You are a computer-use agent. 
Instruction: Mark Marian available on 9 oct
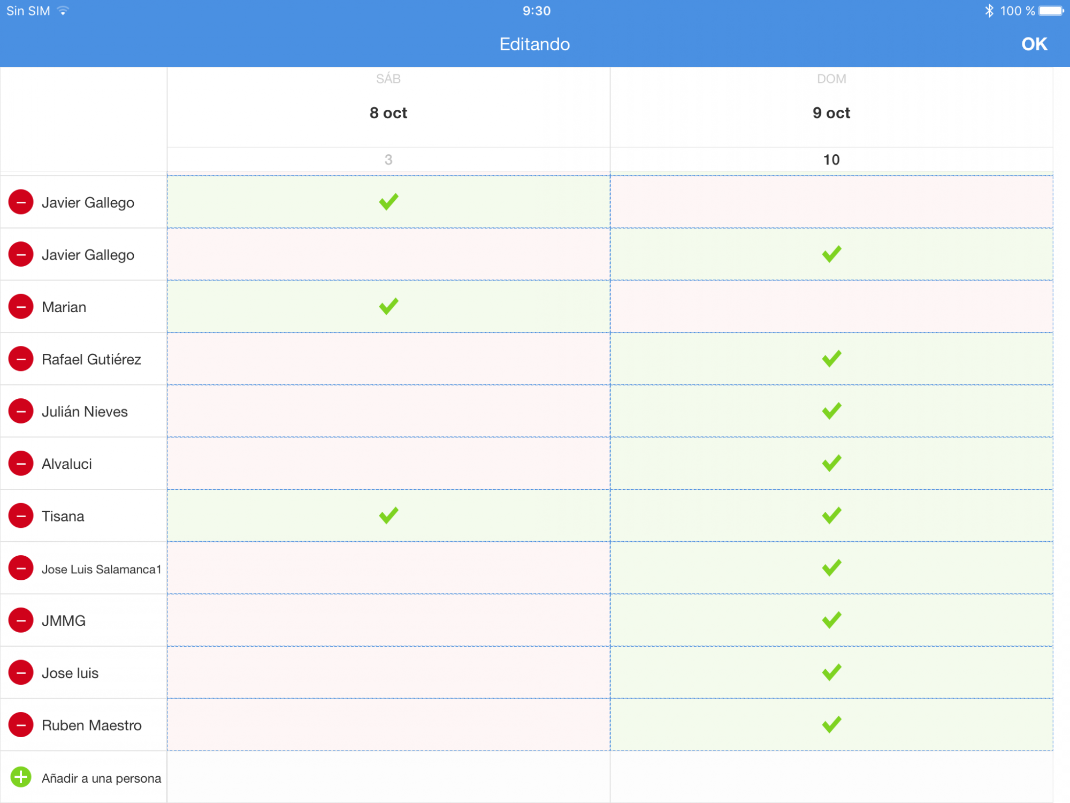831,307
